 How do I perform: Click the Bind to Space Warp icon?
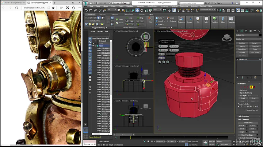tap(104, 10)
